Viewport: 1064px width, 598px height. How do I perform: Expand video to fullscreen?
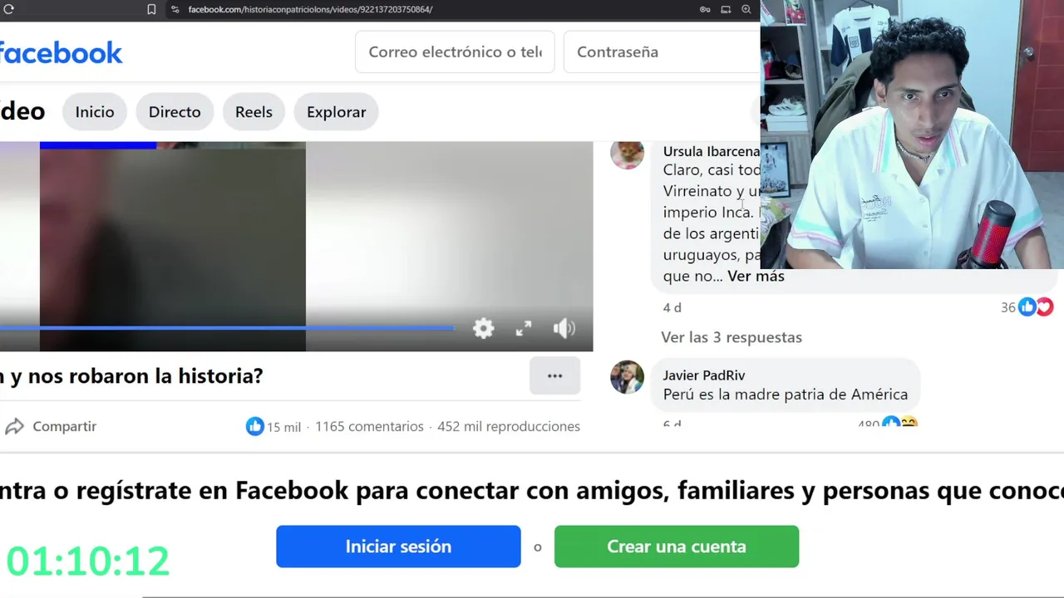pyautogui.click(x=524, y=328)
